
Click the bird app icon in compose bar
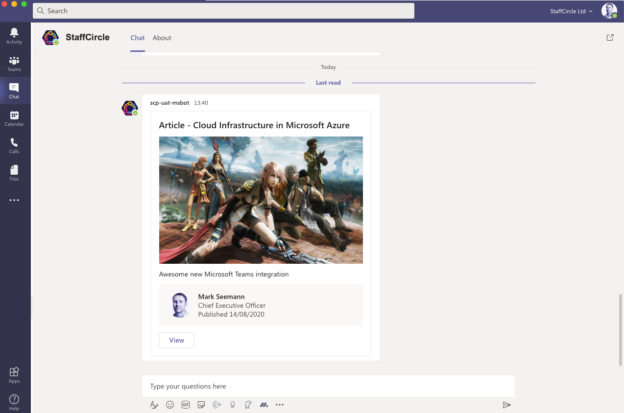[x=248, y=405]
